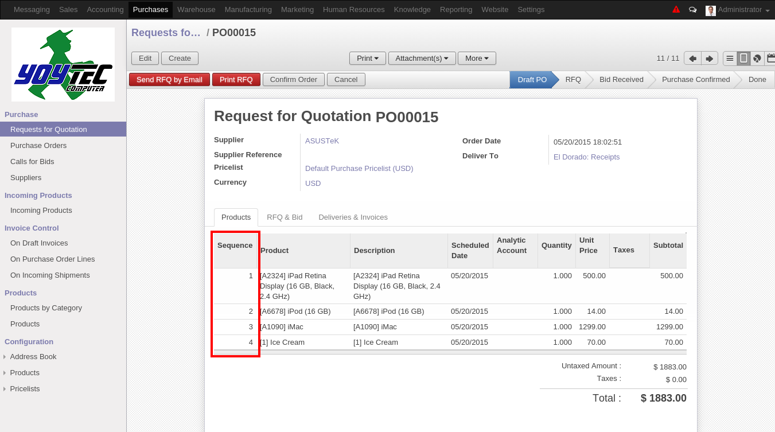Click the red warning triangle icon
The height and width of the screenshot is (432, 775).
click(x=676, y=9)
